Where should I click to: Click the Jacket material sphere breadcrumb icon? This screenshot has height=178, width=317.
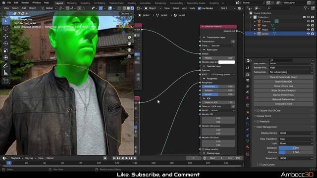(x=175, y=15)
